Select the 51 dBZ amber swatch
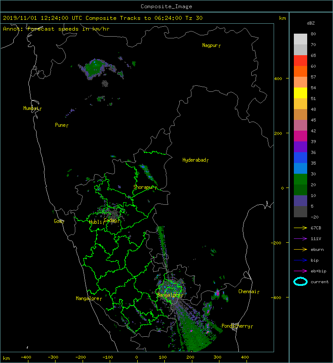 pyautogui.click(x=300, y=104)
